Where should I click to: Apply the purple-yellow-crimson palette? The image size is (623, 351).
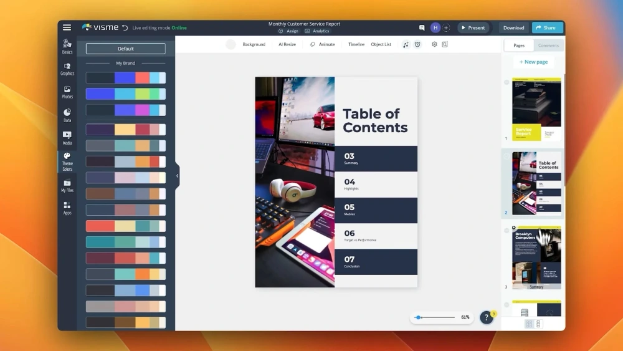tap(126, 129)
